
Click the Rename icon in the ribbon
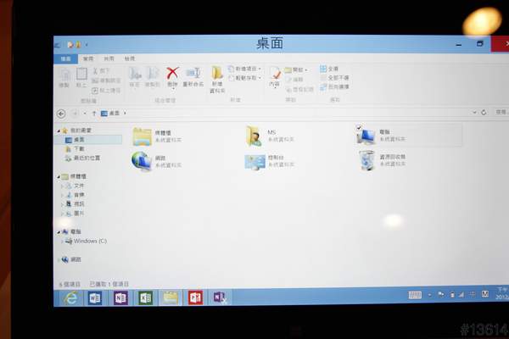[193, 73]
